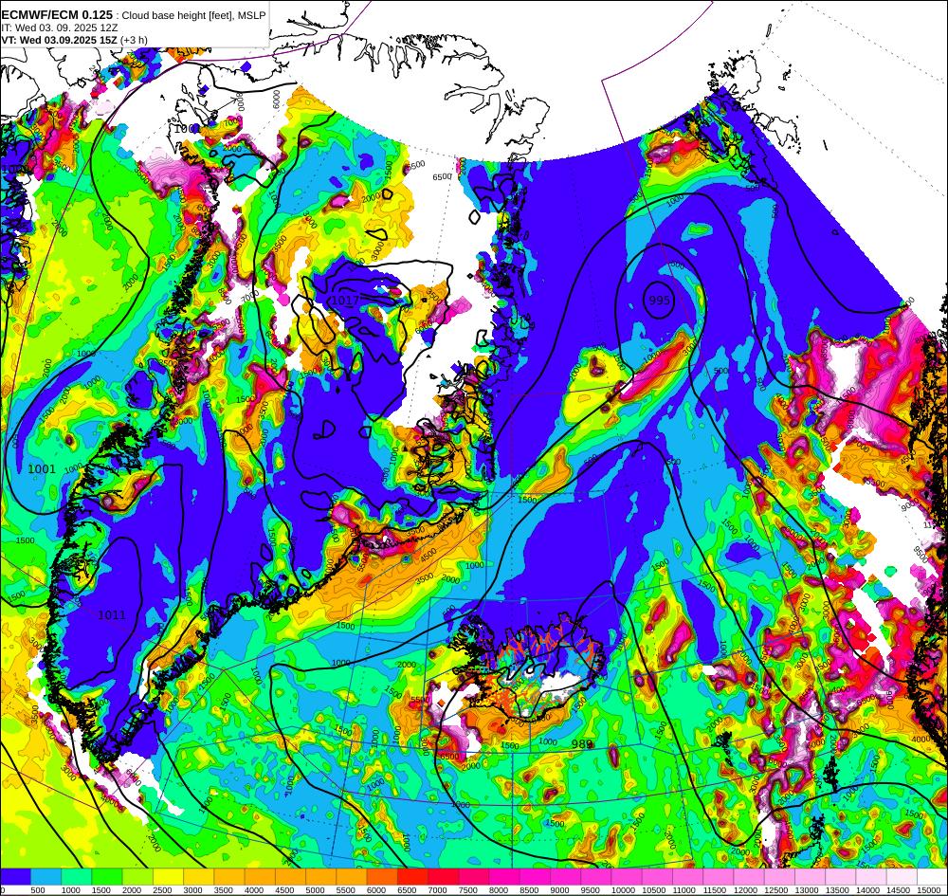This screenshot has width=948, height=896.
Task: Choose the crimson swatch between 7000 and 7500
Action: click(443, 877)
